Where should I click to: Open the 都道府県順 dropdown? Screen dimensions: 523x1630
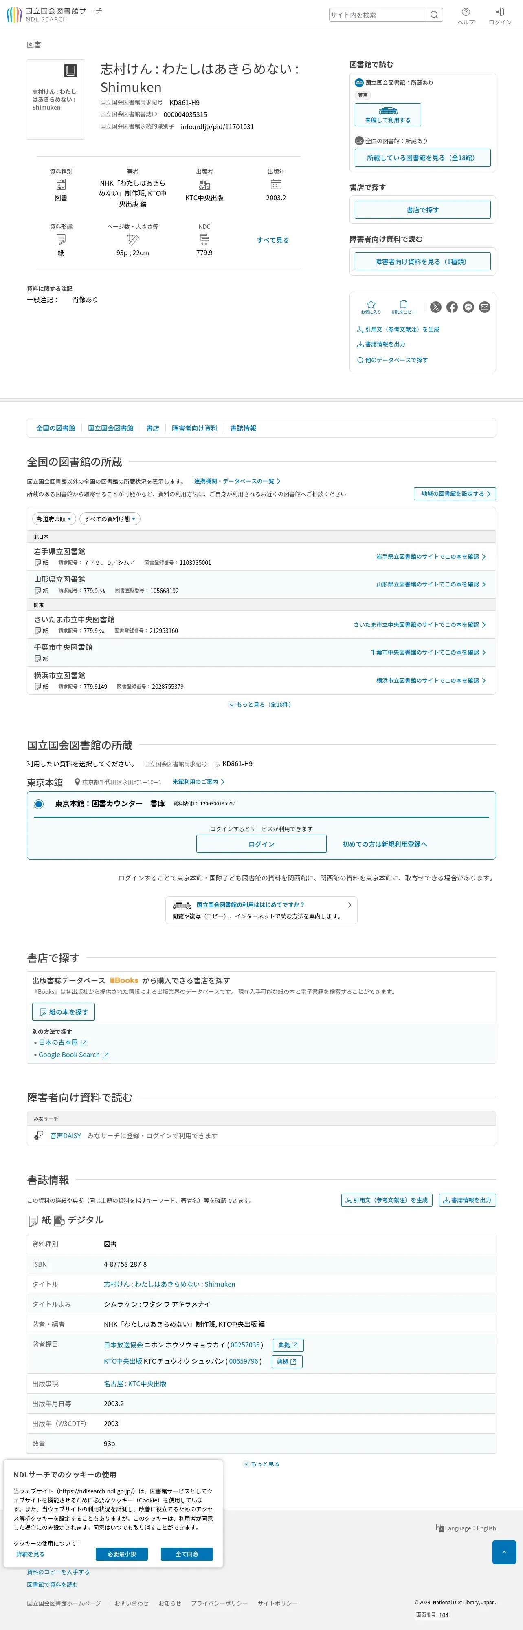54,519
